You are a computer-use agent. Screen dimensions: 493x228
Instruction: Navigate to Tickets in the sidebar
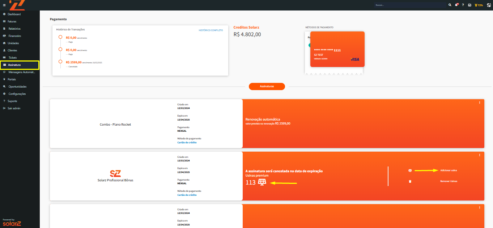click(x=13, y=58)
